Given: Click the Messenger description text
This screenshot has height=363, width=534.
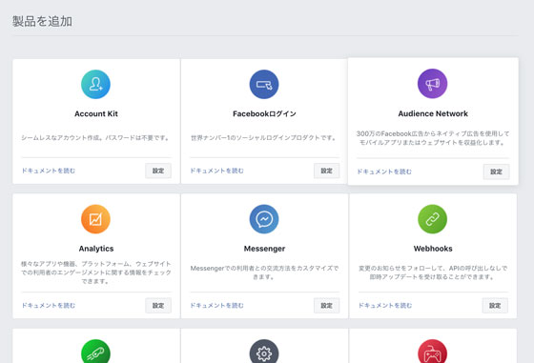Looking at the screenshot, I should coord(264,272).
